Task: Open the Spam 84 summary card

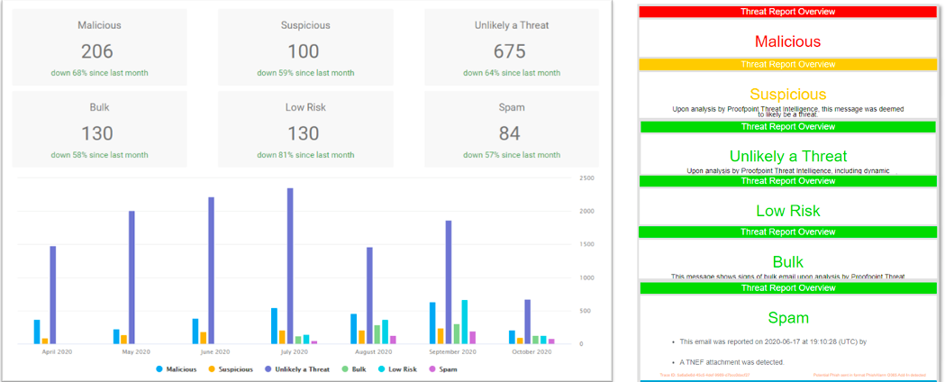Action: coord(511,129)
